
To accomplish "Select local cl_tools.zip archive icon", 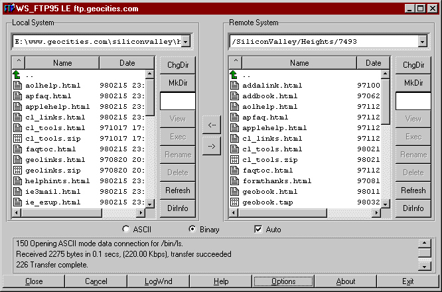I will click(x=17, y=139).
